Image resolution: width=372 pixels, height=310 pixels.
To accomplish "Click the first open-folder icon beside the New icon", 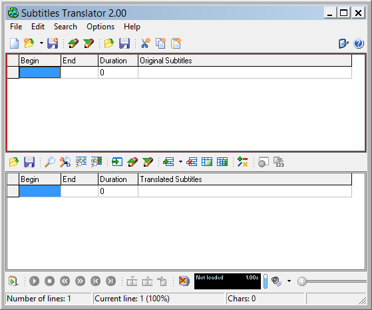I will point(29,43).
